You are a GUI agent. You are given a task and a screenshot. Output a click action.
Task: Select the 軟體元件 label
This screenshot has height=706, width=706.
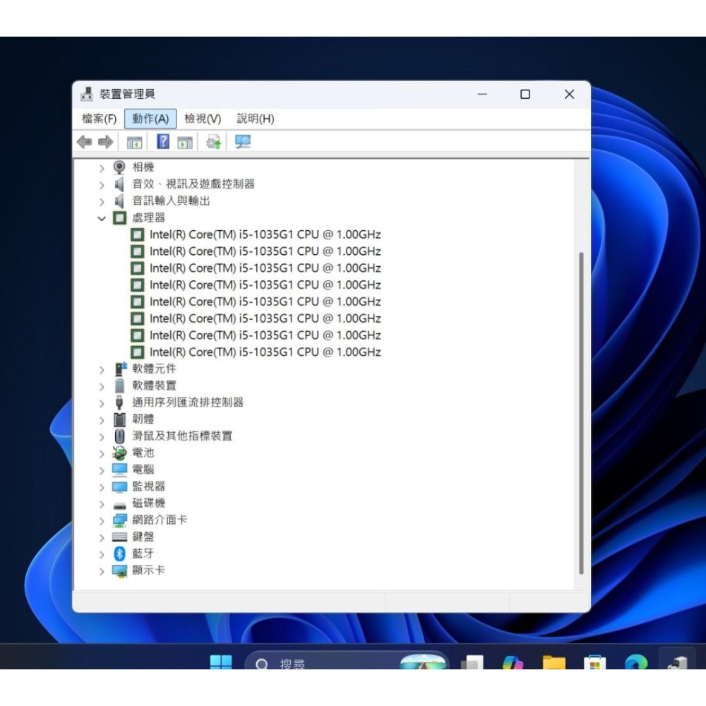point(154,369)
